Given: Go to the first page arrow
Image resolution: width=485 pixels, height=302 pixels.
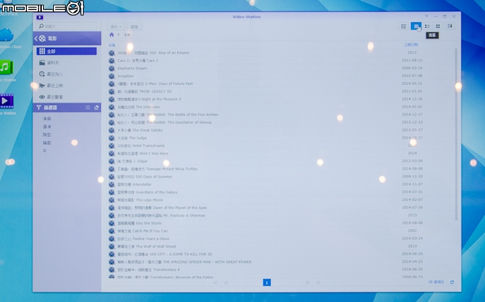Looking at the screenshot, I should point(216,282).
